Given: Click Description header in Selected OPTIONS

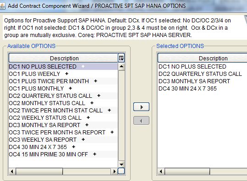Looking at the screenshot, I should [x=203, y=58].
